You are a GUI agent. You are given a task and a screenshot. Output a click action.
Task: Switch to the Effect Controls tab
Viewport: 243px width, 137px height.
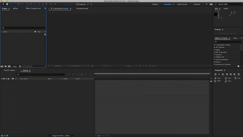point(33,8)
